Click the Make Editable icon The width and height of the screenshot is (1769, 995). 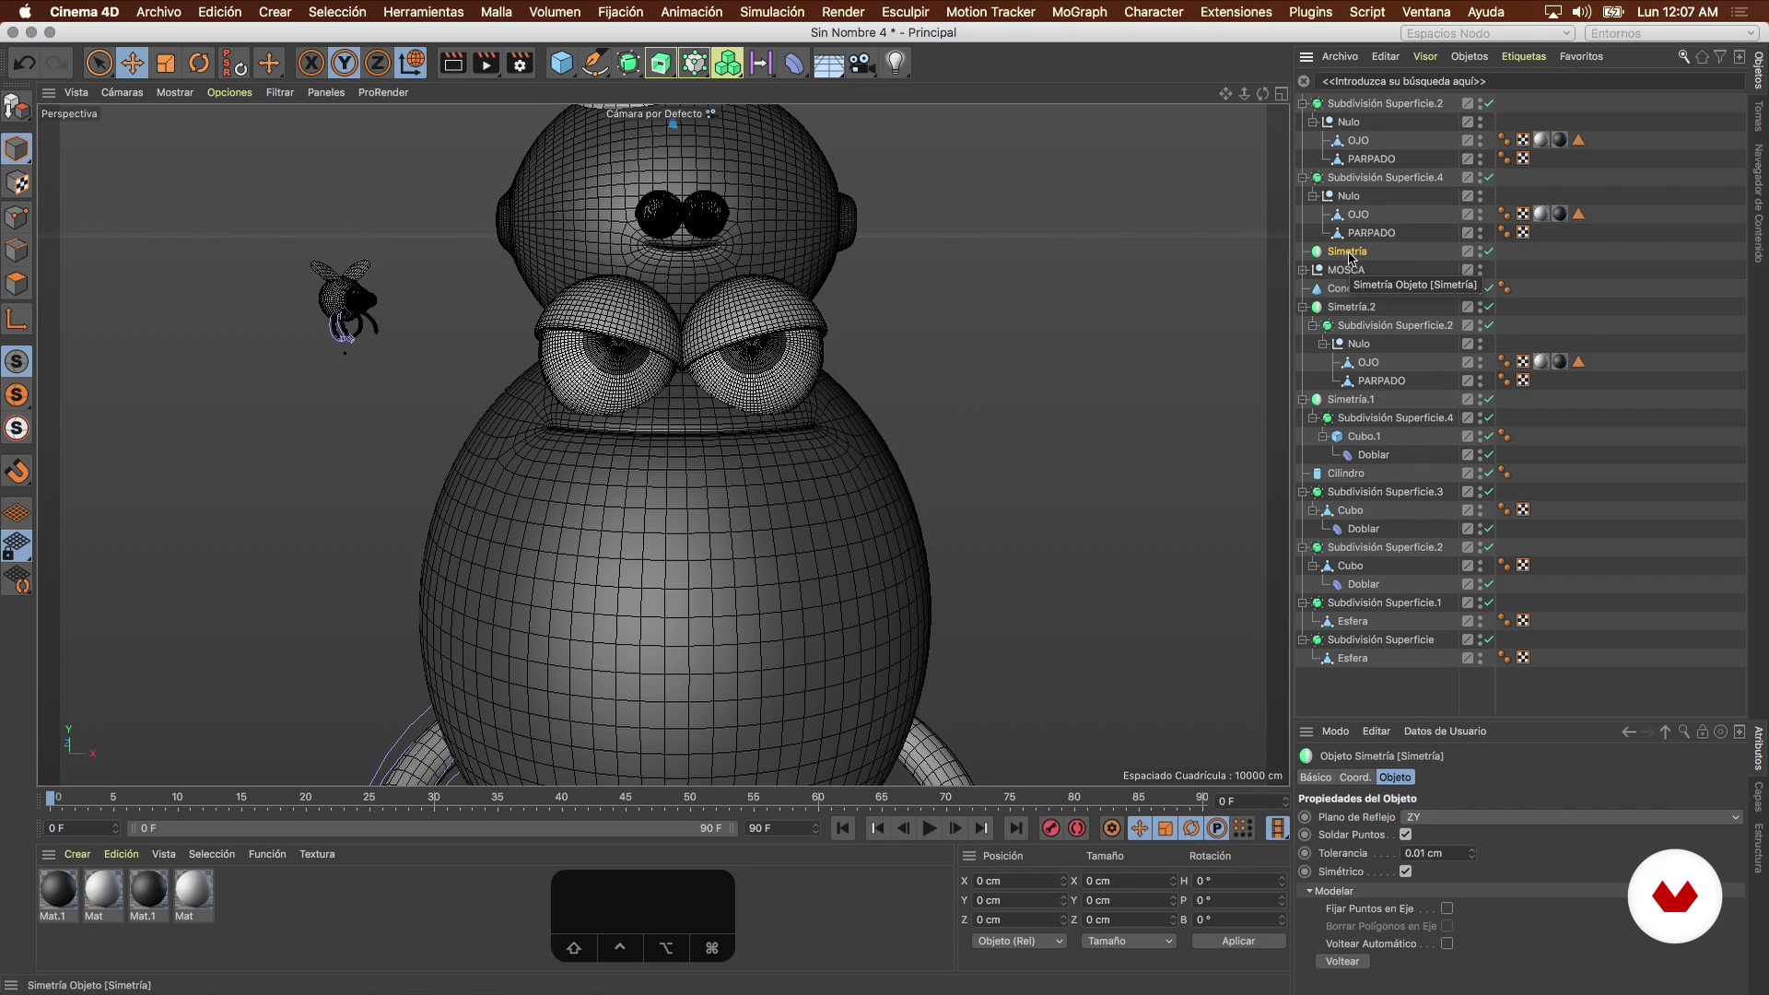[x=18, y=108]
